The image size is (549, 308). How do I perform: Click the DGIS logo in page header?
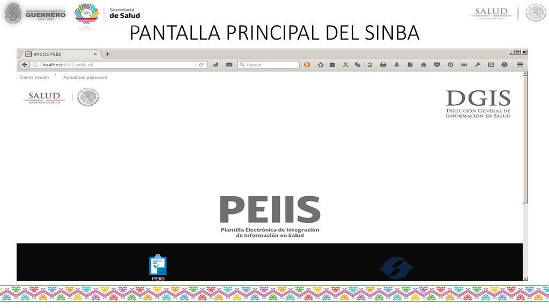478,104
